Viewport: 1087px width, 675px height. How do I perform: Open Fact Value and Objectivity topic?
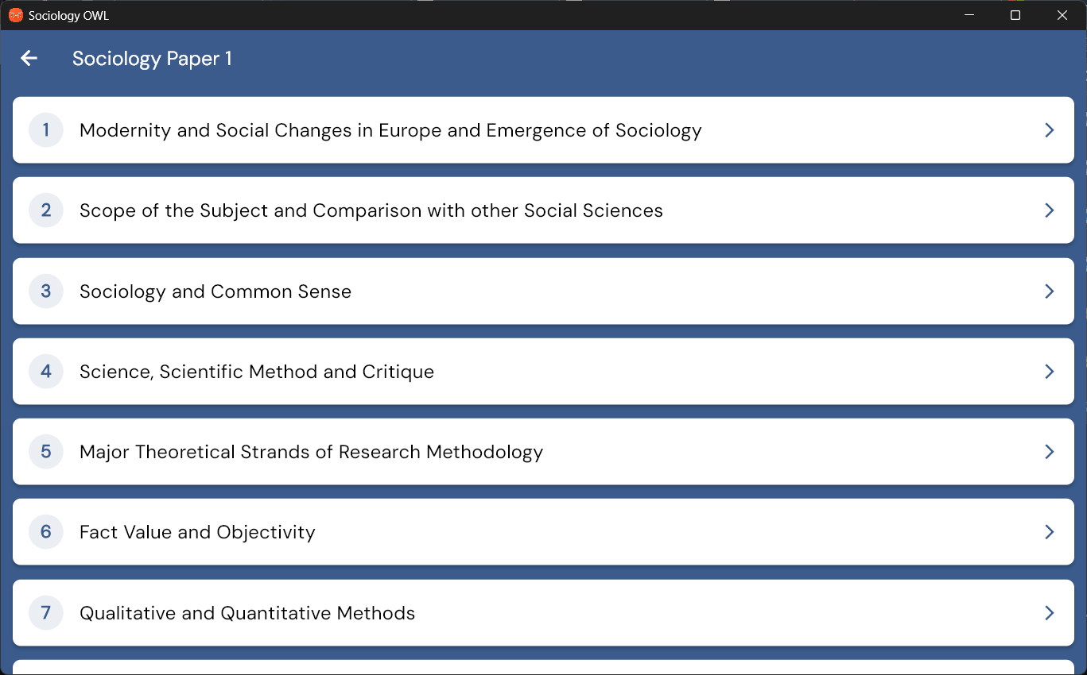click(197, 532)
